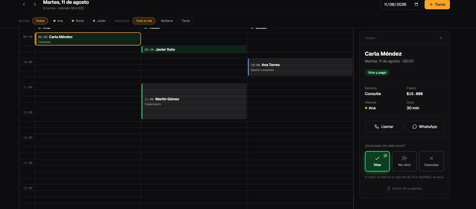The height and width of the screenshot is (209, 476).
Task: Filter schedule to Julián only
Action: tap(99, 21)
